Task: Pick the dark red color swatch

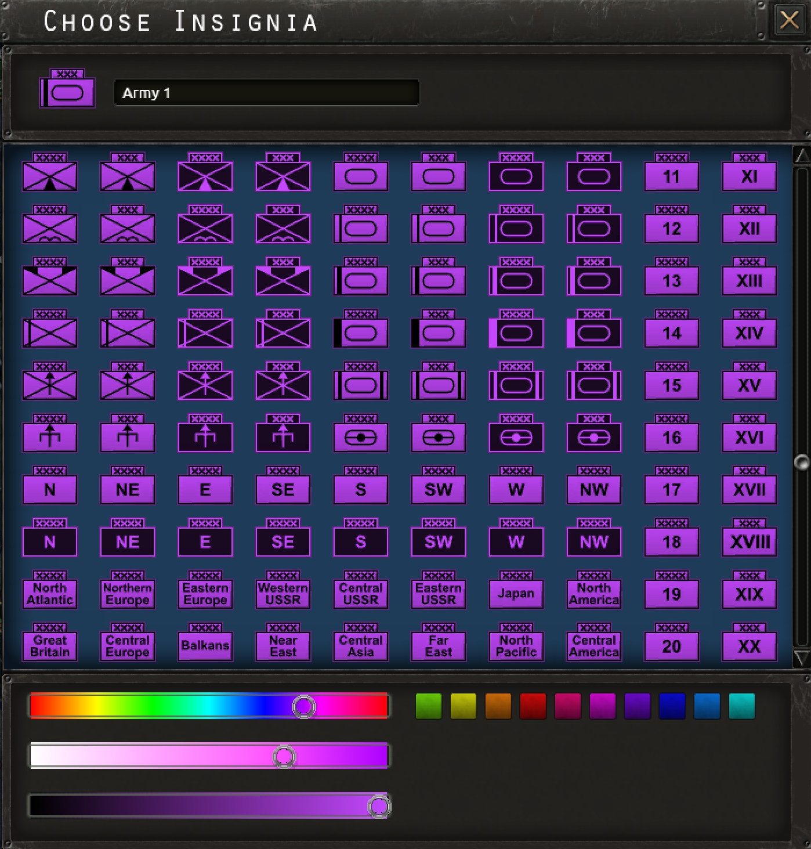Action: click(x=533, y=706)
